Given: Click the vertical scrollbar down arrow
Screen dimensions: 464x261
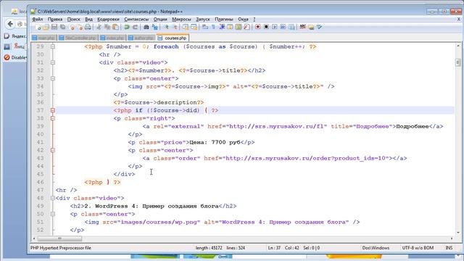Looking at the screenshot, I should [x=458, y=233].
